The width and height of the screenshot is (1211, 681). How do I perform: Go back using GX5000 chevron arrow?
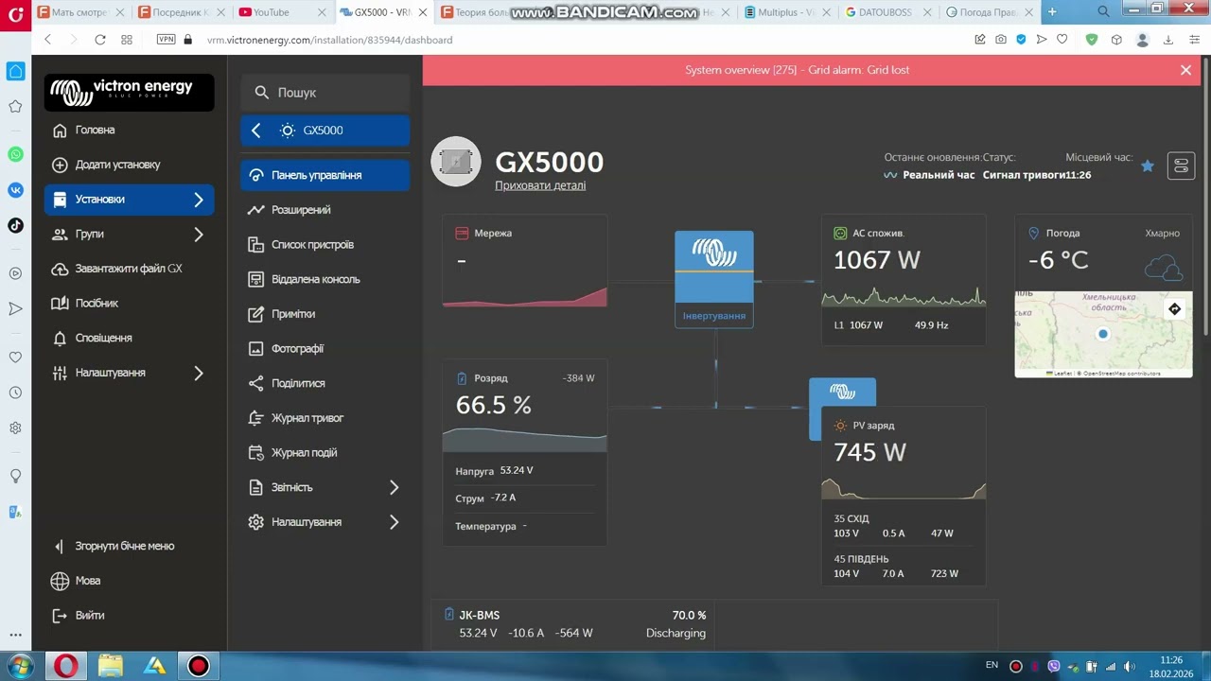tap(256, 131)
